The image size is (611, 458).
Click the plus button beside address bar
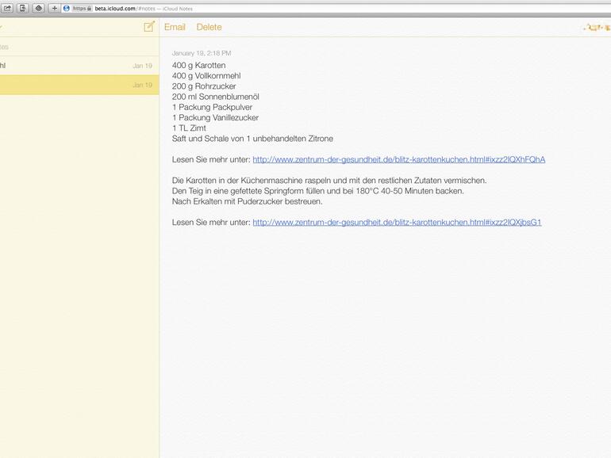[x=54, y=8]
